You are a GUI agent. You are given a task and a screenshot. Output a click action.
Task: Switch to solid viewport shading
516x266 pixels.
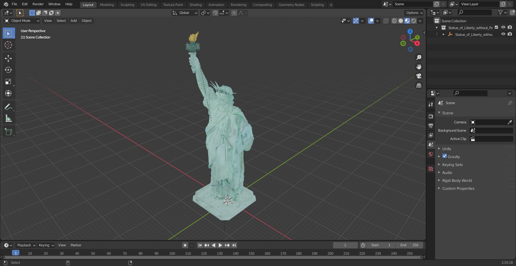point(401,21)
